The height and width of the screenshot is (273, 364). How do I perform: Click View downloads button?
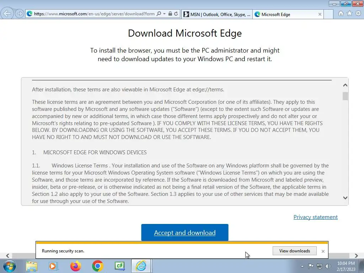295,251
